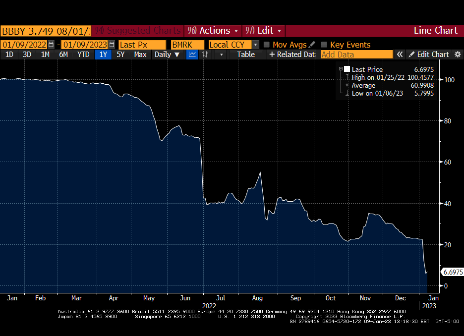
Task: Switch to the bar chart type icon
Action: [205, 55]
